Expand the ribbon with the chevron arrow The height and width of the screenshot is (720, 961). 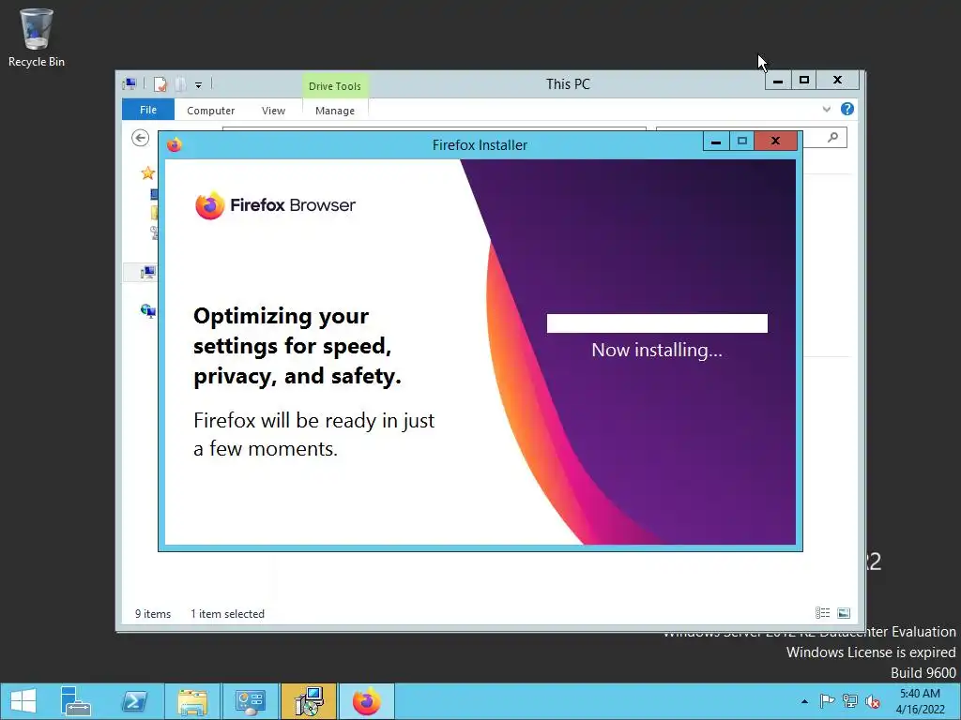coord(826,109)
